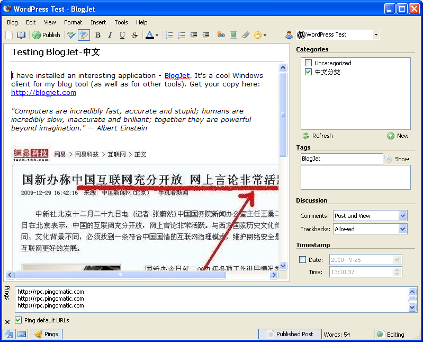Insert a hyperlink with the link icon
Viewport: 423px width, 342px height.
tap(221, 35)
